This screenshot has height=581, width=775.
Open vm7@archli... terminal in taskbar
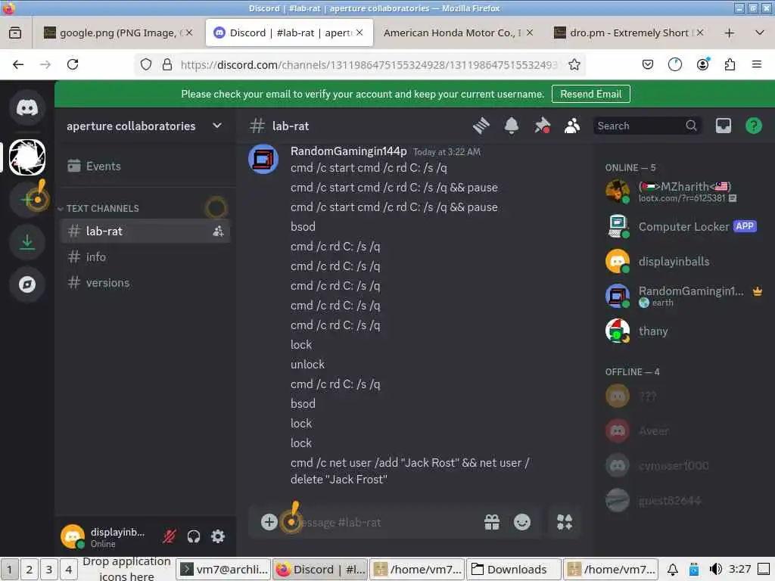coord(224,569)
